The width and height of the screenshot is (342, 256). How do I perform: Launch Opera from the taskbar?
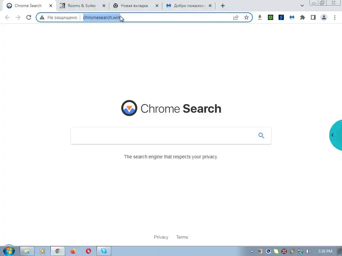[88, 251]
